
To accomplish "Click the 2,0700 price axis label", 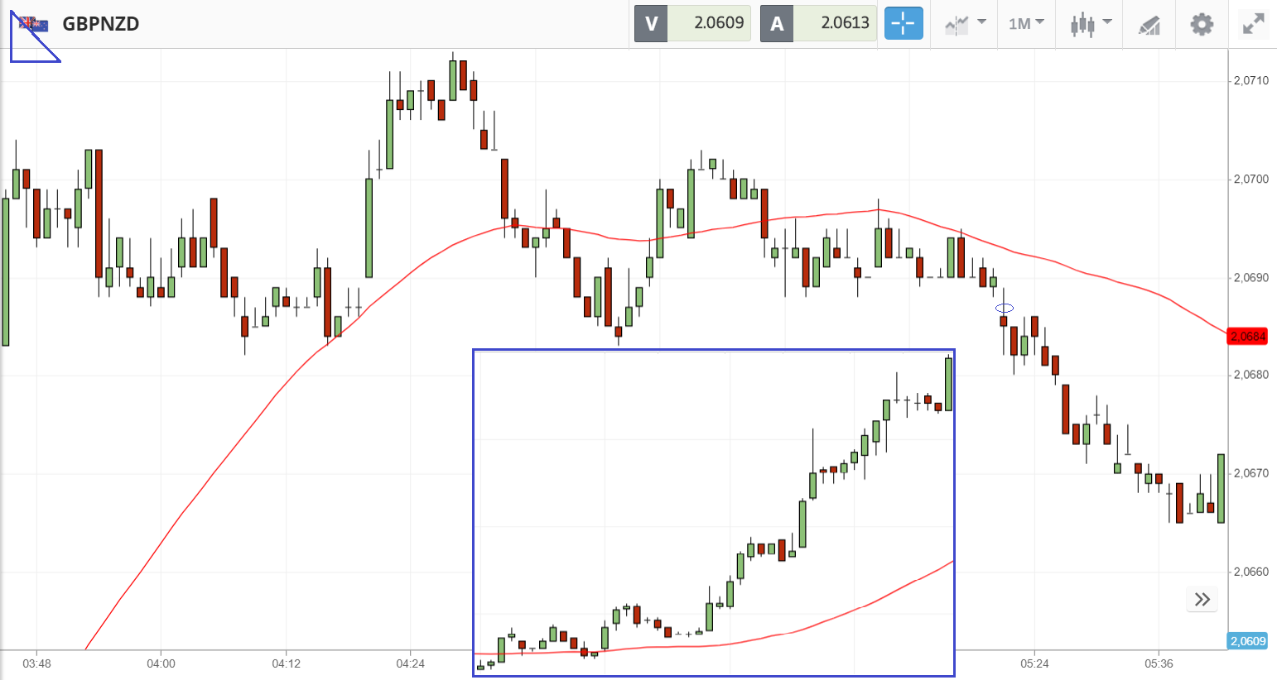I will coord(1250,180).
